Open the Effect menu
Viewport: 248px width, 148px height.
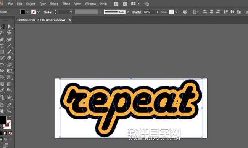[x=66, y=4]
